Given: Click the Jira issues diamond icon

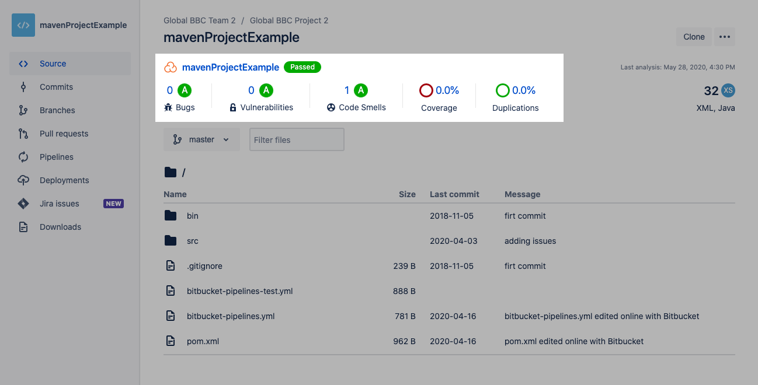Looking at the screenshot, I should click(x=23, y=204).
